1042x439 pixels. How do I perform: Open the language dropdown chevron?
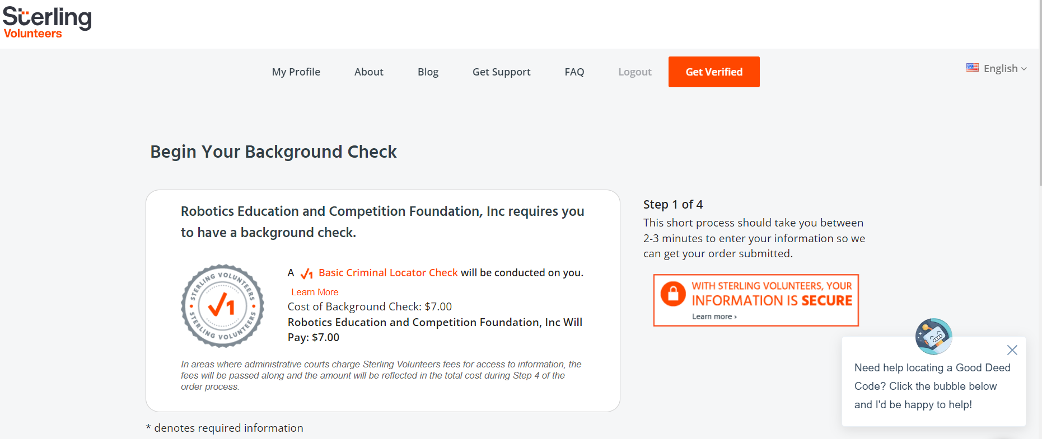coord(1025,69)
